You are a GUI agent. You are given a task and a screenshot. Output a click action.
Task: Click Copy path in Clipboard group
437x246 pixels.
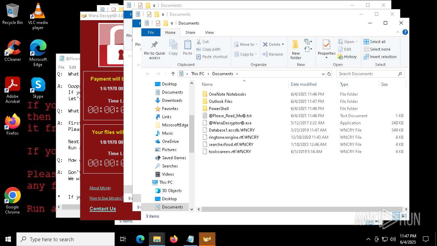208,49
